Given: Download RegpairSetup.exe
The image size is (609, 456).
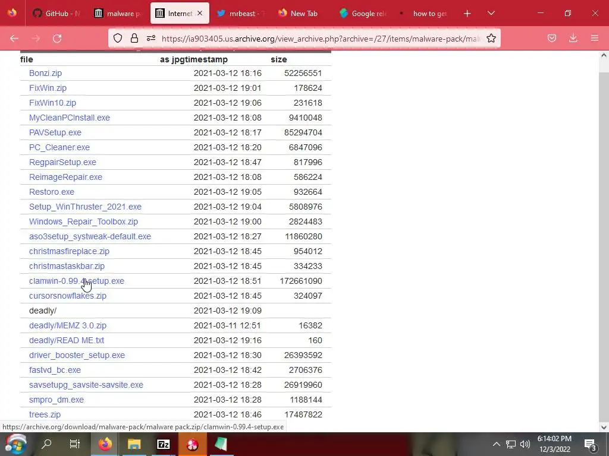Looking at the screenshot, I should (x=62, y=162).
